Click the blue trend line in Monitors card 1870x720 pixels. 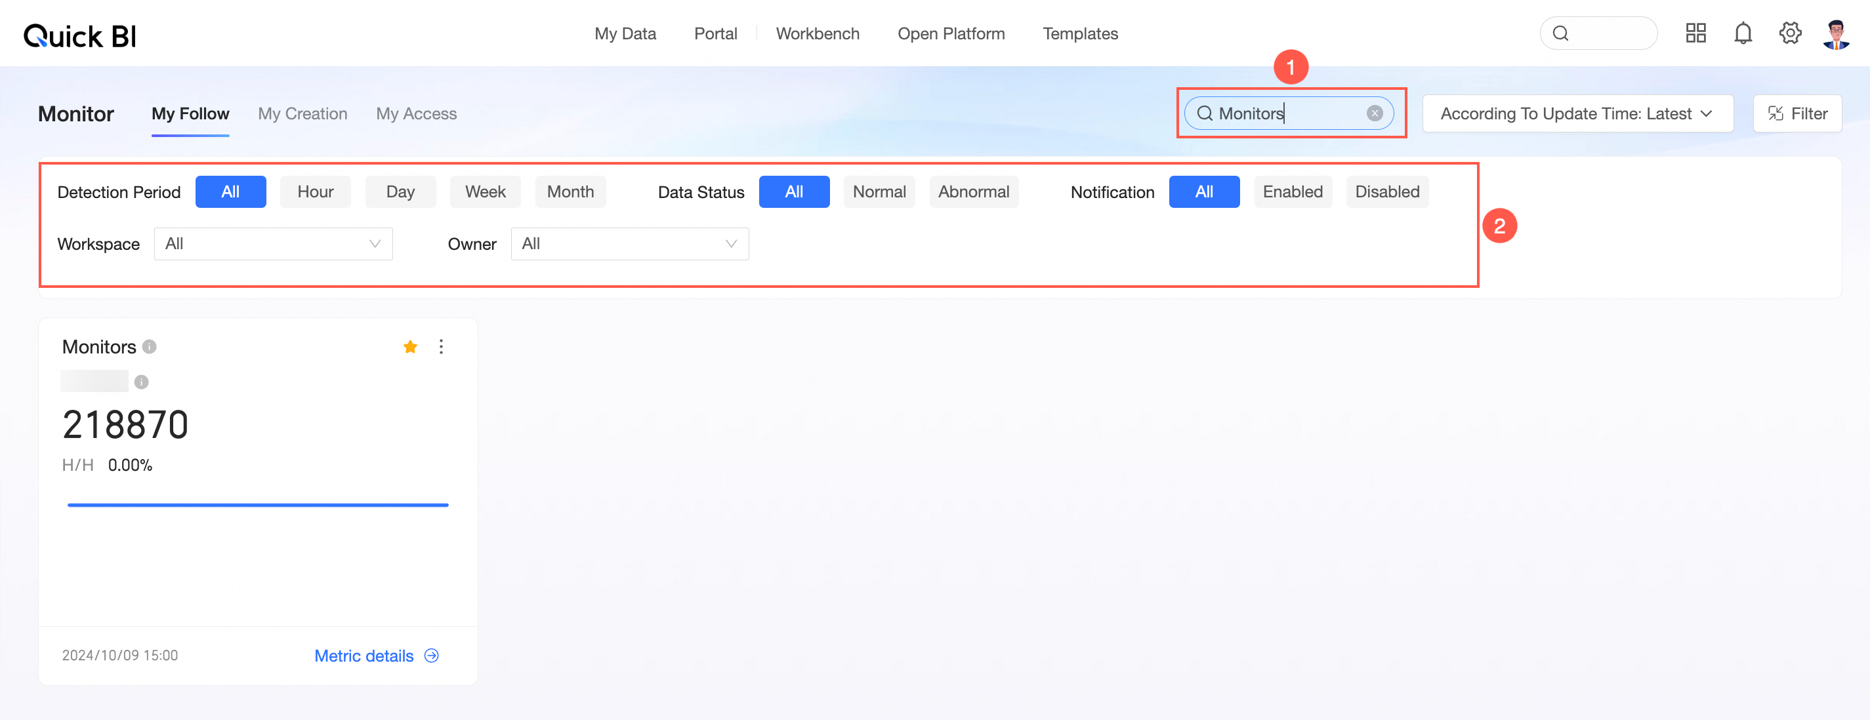point(258,504)
